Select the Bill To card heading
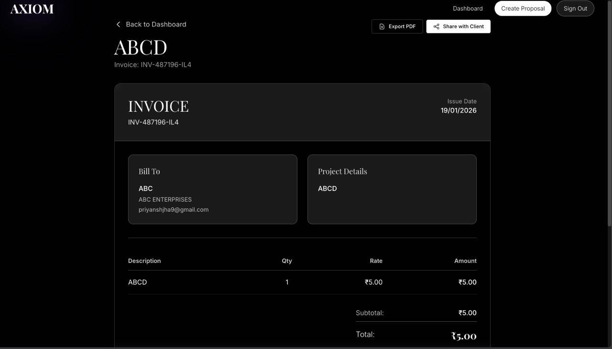 coord(149,171)
